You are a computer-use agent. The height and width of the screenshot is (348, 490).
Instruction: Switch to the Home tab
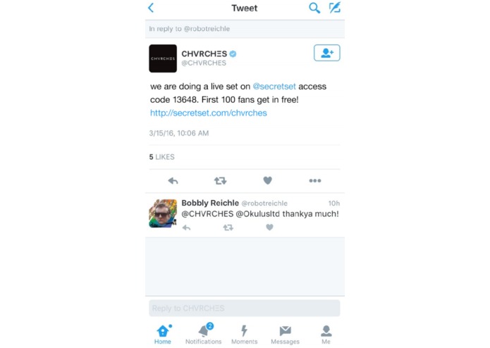[163, 335]
